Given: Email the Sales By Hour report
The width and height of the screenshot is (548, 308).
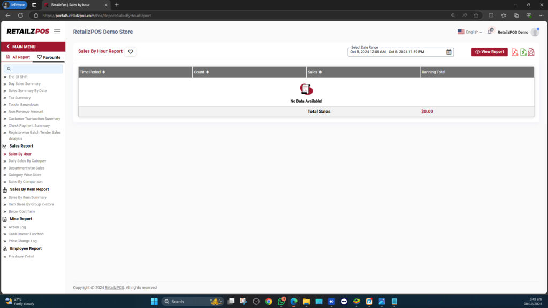Looking at the screenshot, I should tap(531, 52).
